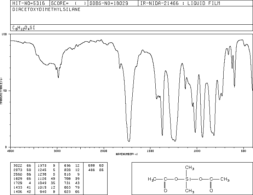
Task: Click the SDBS-NO=18029 header cell
Action: 113,3
